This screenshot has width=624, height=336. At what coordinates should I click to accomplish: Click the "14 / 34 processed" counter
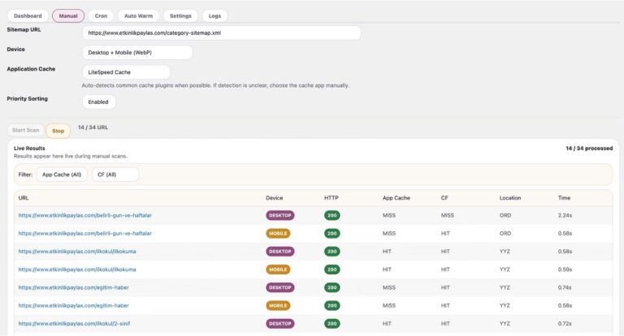tap(589, 149)
